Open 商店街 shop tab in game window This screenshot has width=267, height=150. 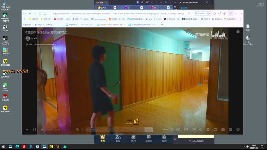tap(149, 138)
